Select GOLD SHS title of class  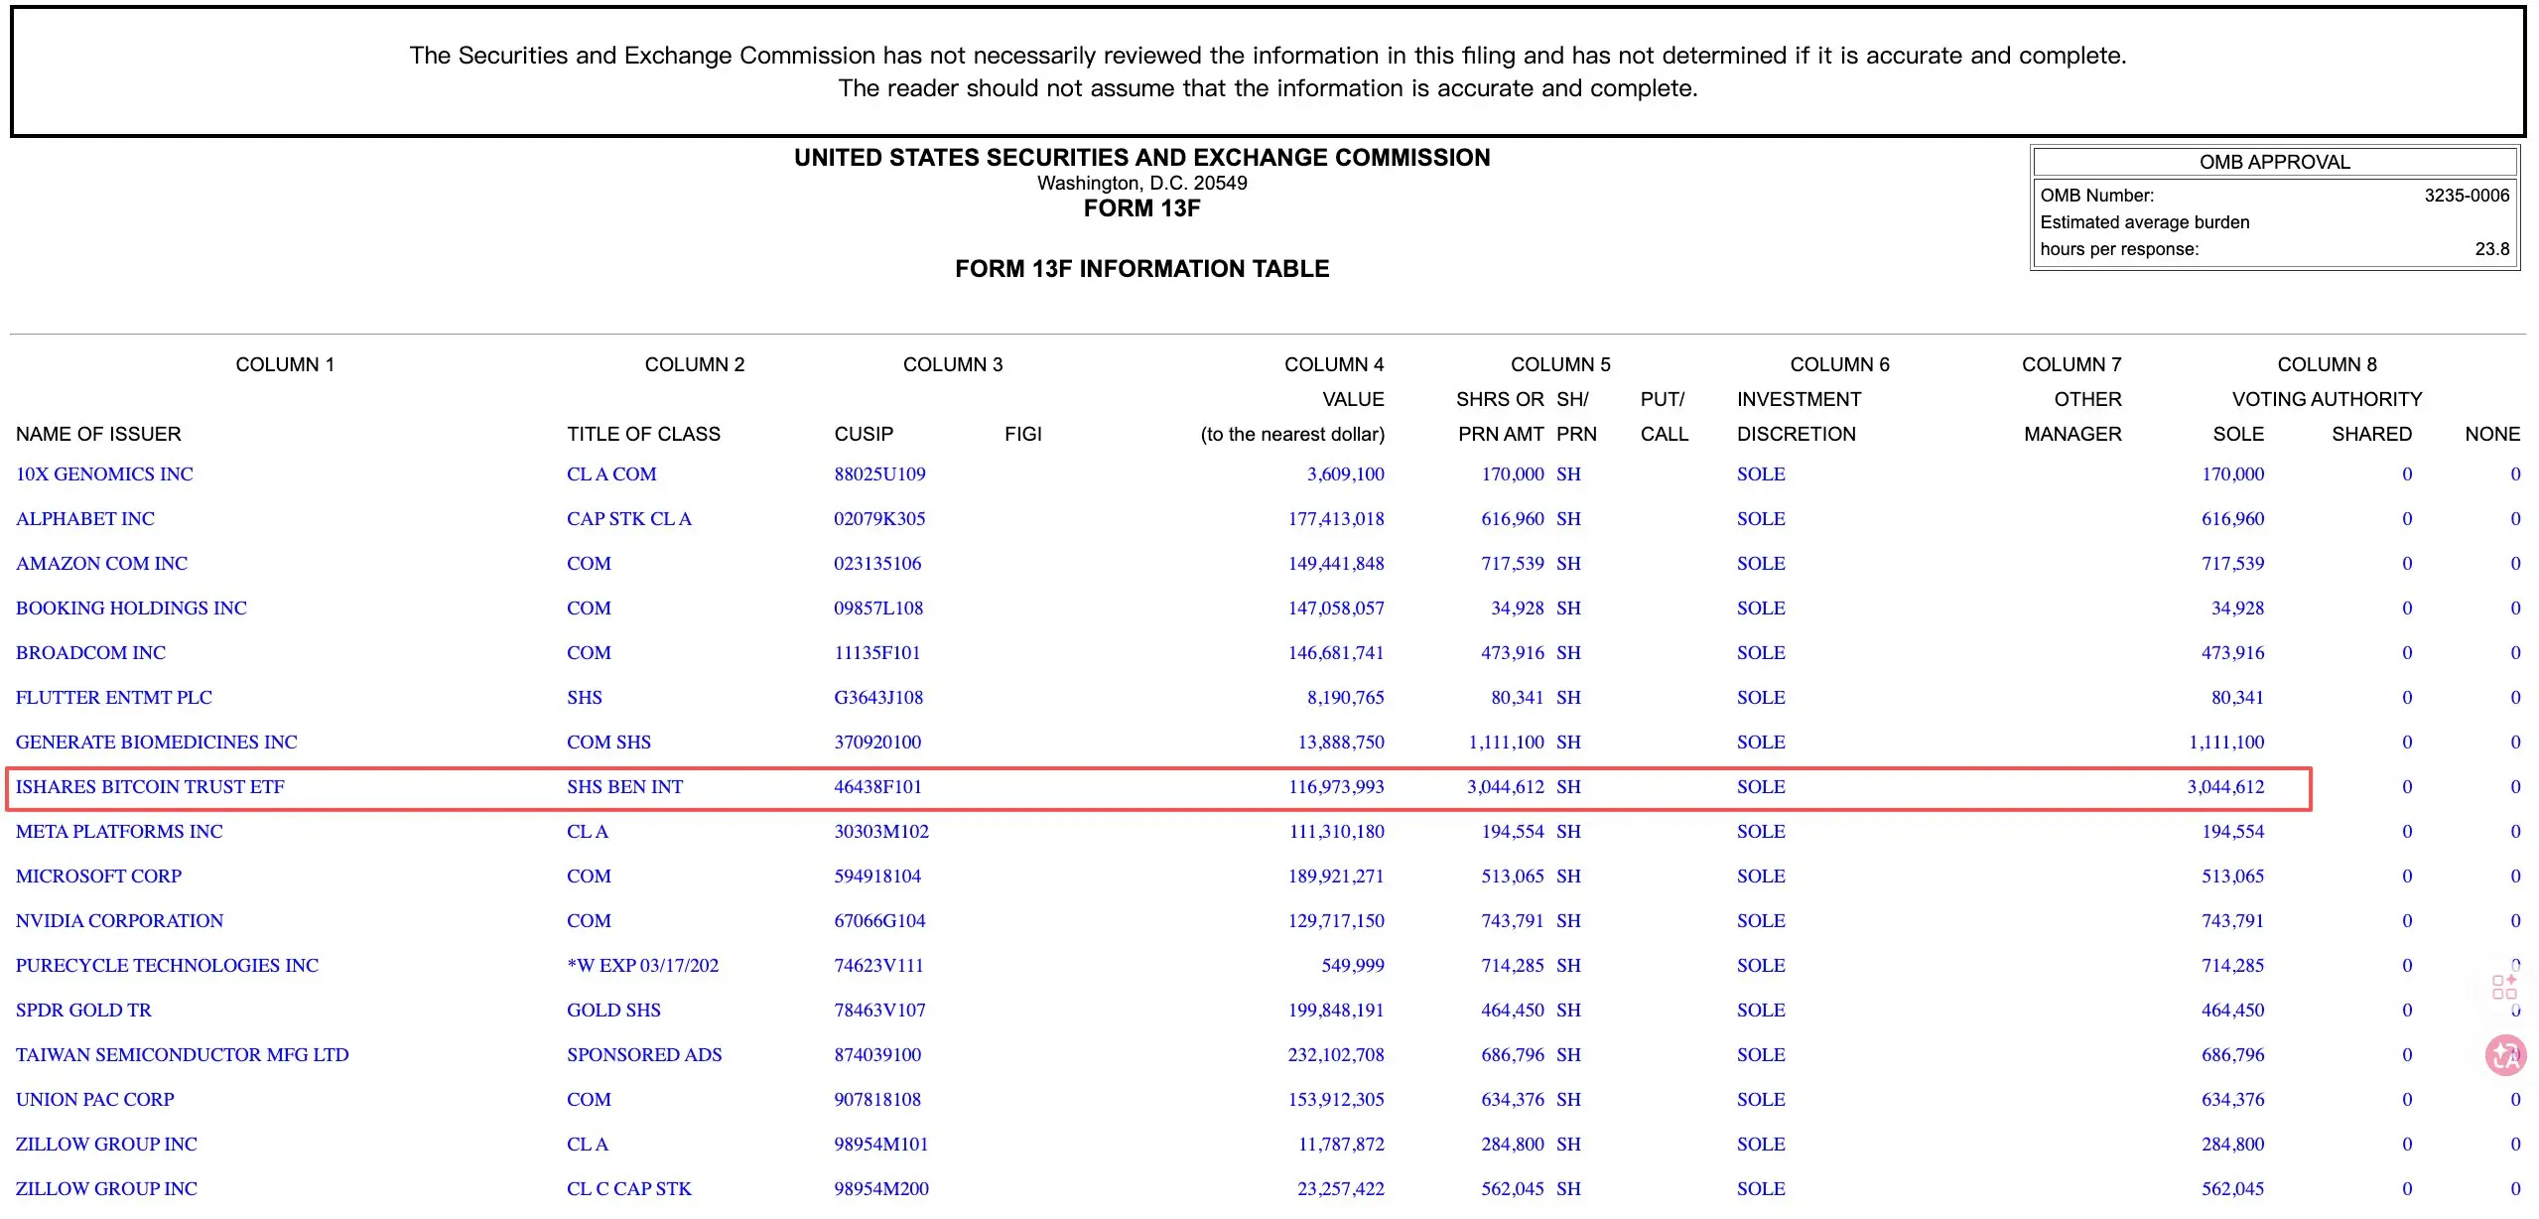click(x=613, y=1011)
